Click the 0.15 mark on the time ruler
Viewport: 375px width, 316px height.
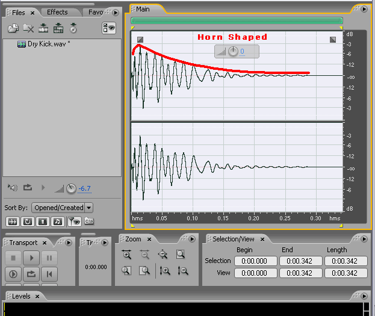(223, 218)
